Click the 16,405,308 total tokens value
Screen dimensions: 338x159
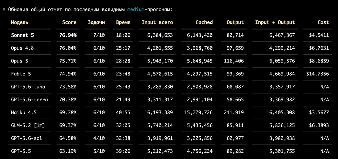[x=280, y=113]
